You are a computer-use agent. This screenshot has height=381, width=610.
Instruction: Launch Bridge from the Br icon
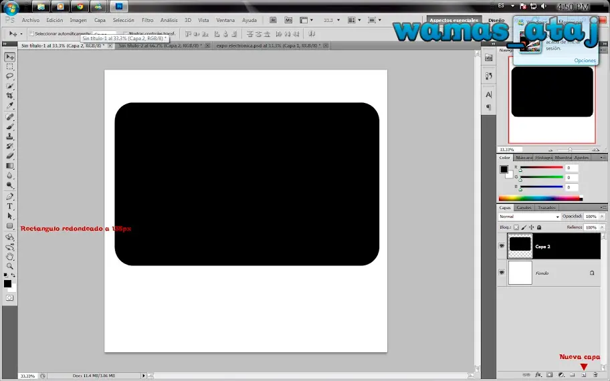pos(273,20)
